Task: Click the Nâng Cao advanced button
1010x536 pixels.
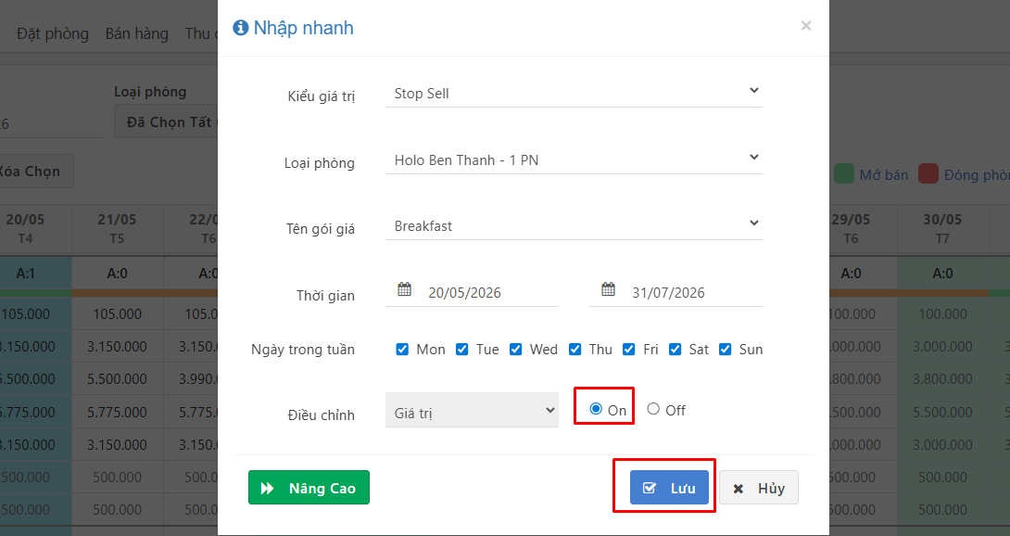Action: click(309, 488)
